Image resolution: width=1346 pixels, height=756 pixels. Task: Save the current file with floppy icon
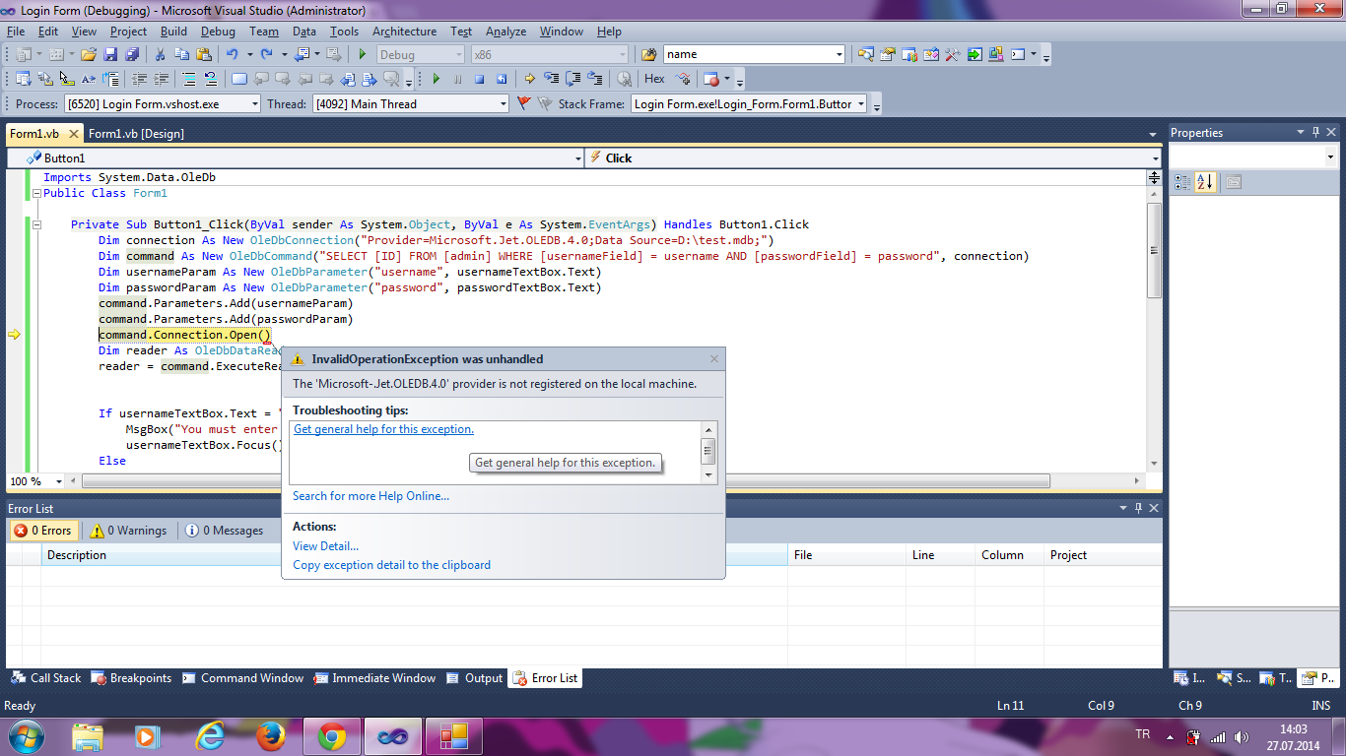pos(110,54)
